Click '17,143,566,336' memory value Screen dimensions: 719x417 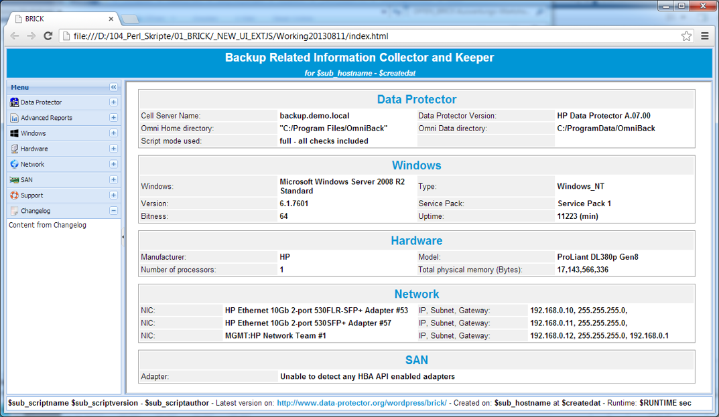coord(582,270)
